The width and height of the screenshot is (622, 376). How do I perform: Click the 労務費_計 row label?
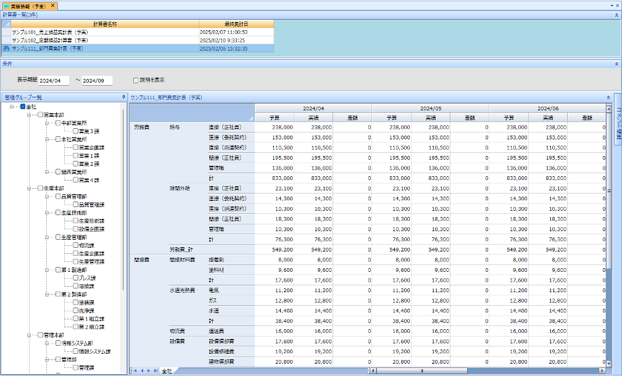181,250
